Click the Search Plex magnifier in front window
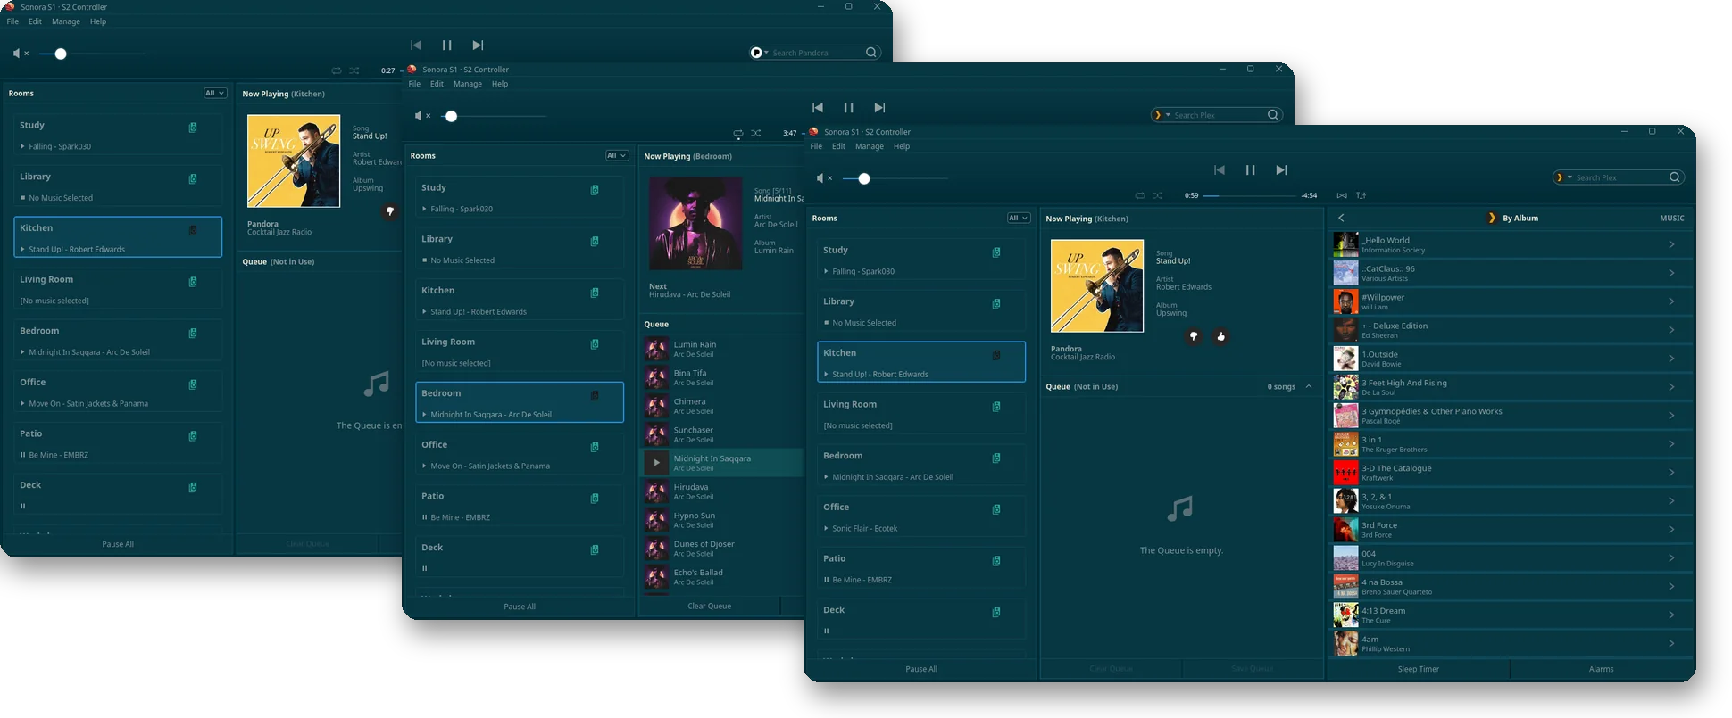Viewport: 1732px width, 718px height. 1675,177
